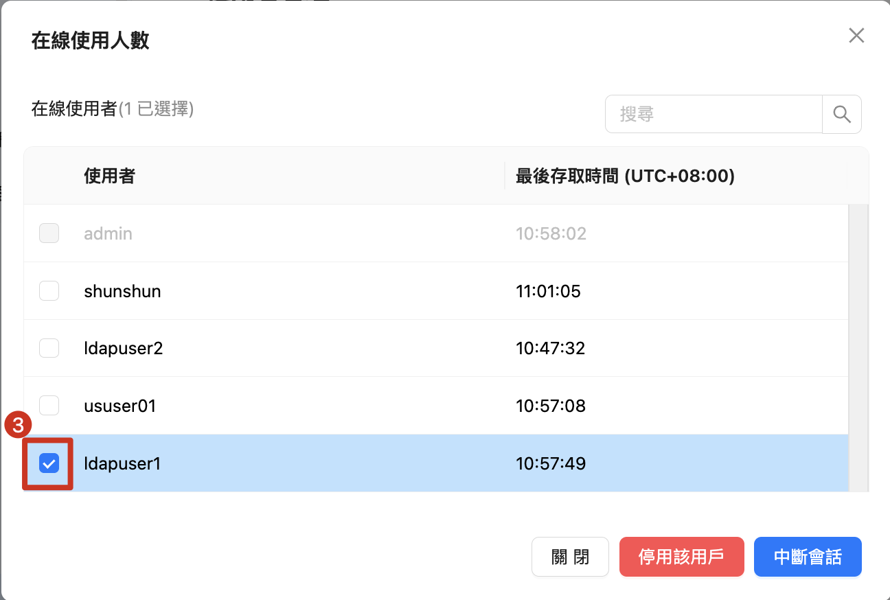890x600 pixels.
Task: Click the 搜尋 search input field
Action: [x=714, y=114]
